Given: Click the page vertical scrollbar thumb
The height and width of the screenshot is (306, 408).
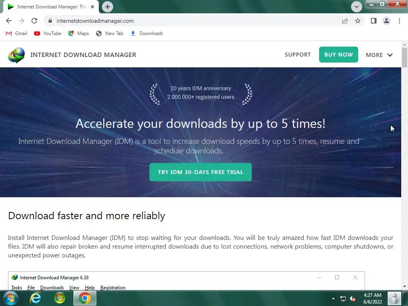Looking at the screenshot, I should click(x=404, y=57).
